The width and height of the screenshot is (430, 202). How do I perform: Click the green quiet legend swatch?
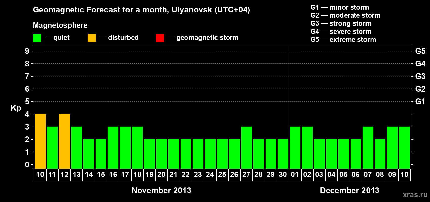click(37, 38)
